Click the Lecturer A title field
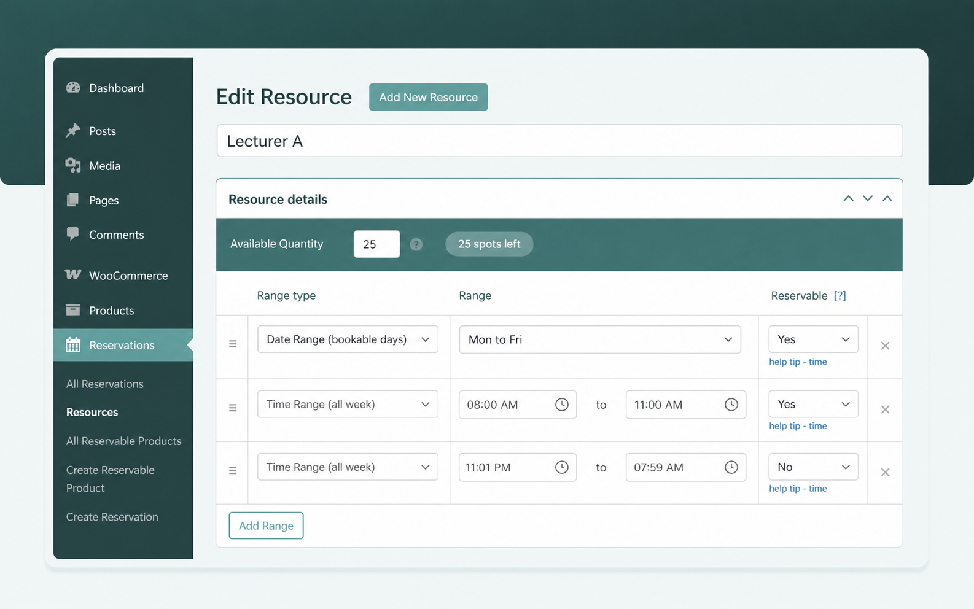Screen dimensions: 974x609 [x=559, y=141]
